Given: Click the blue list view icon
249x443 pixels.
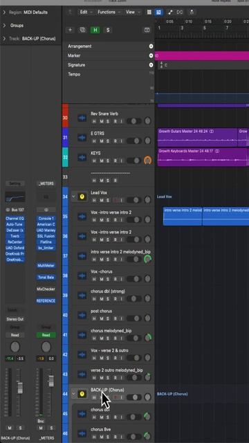Looking at the screenshot, I should (x=158, y=12).
